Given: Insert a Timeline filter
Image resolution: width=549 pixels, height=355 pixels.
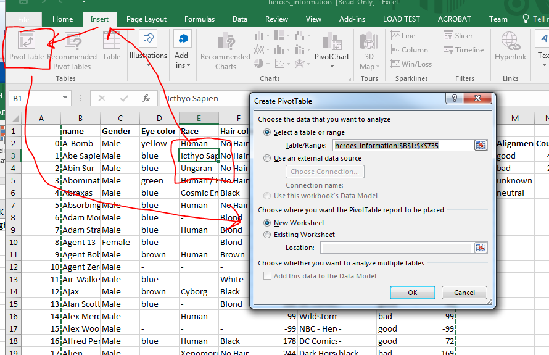Looking at the screenshot, I should tap(463, 50).
